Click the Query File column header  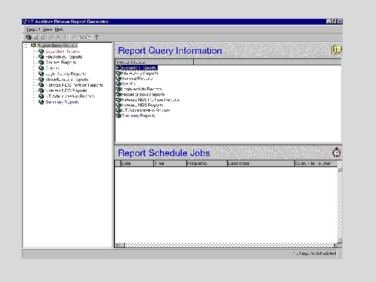(x=316, y=163)
